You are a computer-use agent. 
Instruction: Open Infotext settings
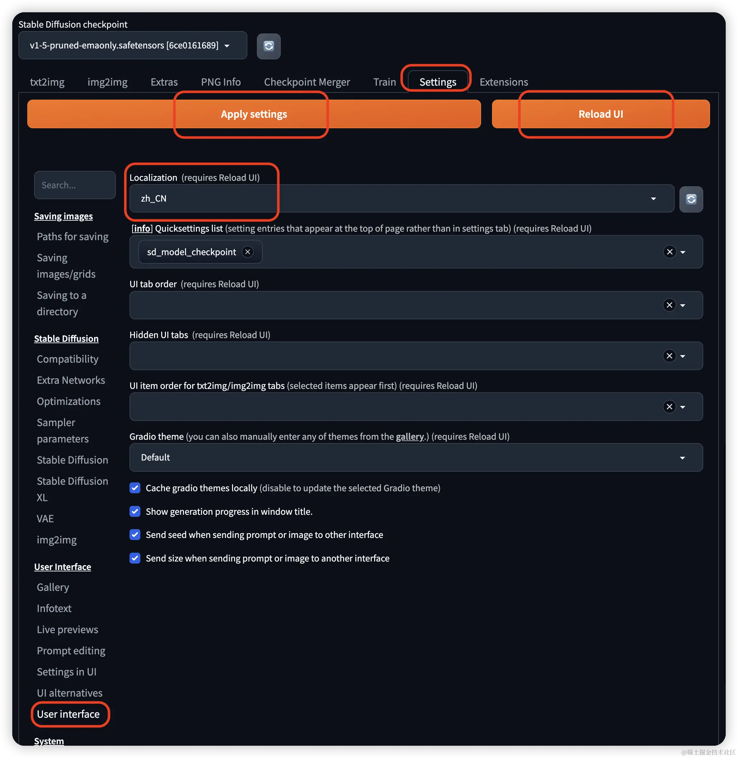click(x=54, y=608)
